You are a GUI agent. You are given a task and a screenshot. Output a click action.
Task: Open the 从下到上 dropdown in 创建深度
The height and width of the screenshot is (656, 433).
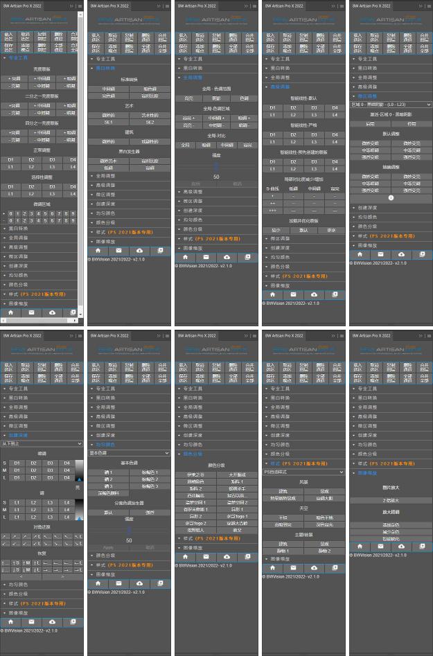[42, 443]
